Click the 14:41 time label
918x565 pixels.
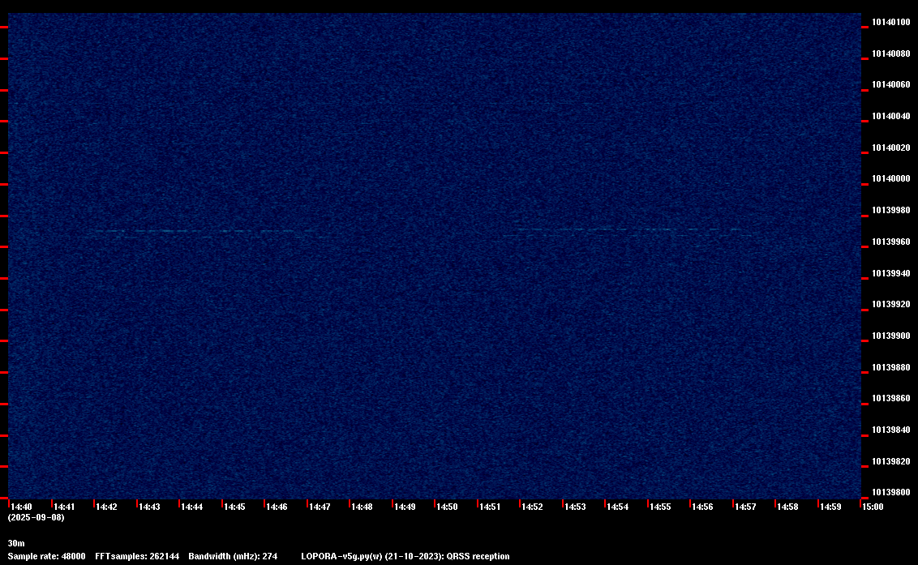click(64, 507)
